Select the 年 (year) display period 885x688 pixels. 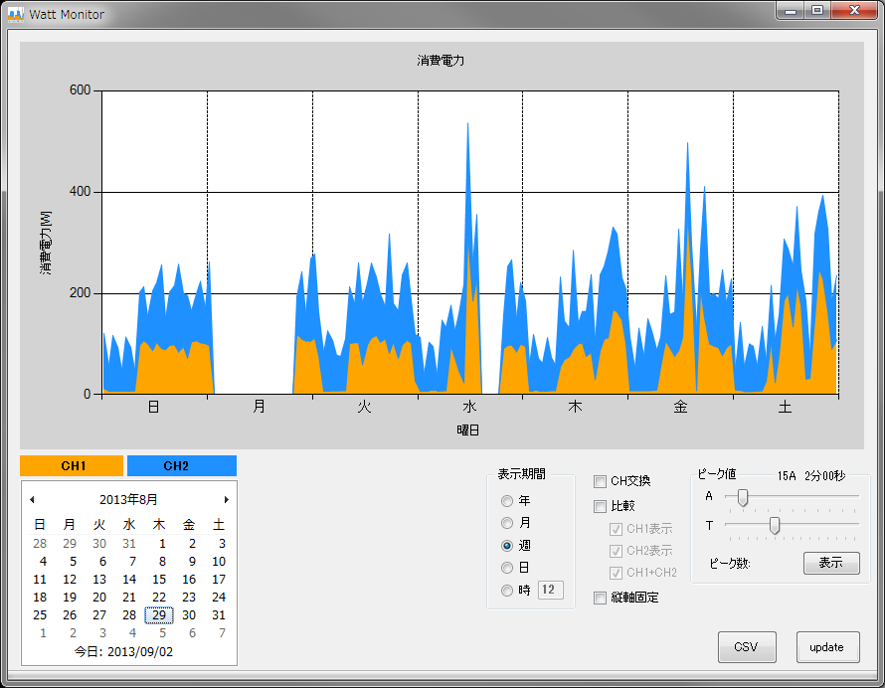pos(507,501)
